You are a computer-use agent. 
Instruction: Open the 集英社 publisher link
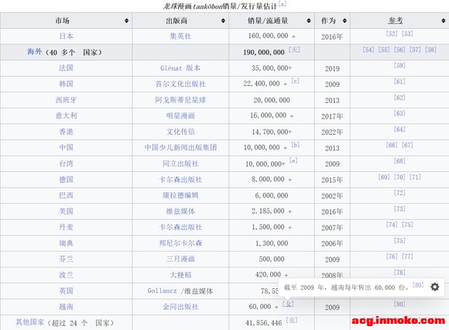(180, 36)
